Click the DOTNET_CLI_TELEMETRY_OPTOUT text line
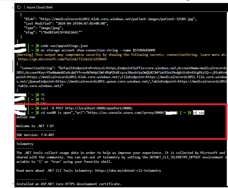Screen dimensions: 228x188 (x=121, y=157)
